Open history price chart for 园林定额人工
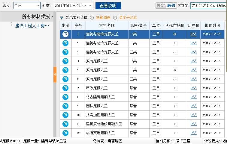The width and height of the screenshot is (227, 144). (x=194, y=106)
